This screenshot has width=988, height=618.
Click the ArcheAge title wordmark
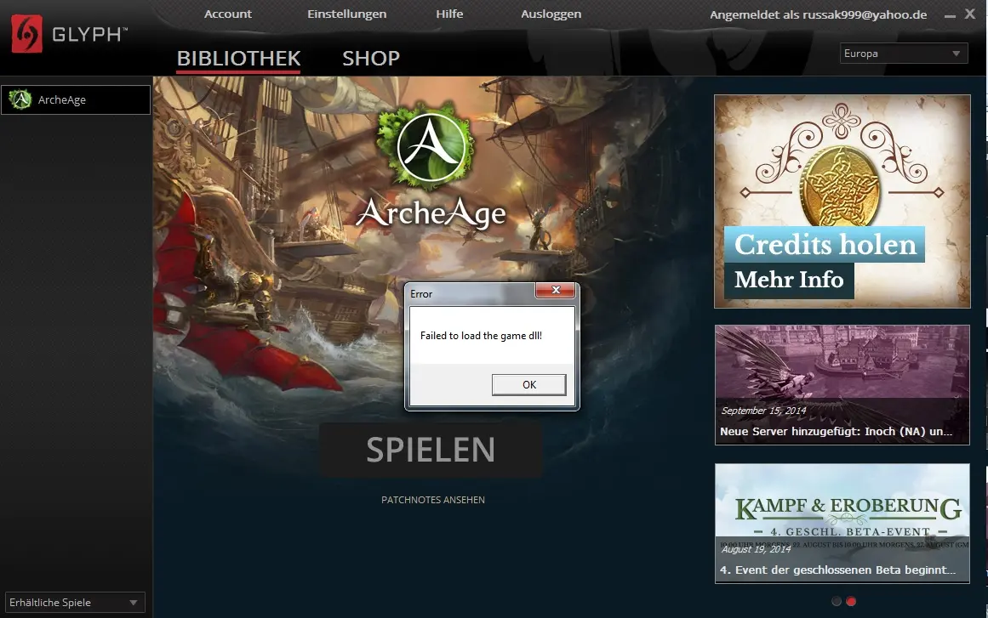[431, 213]
